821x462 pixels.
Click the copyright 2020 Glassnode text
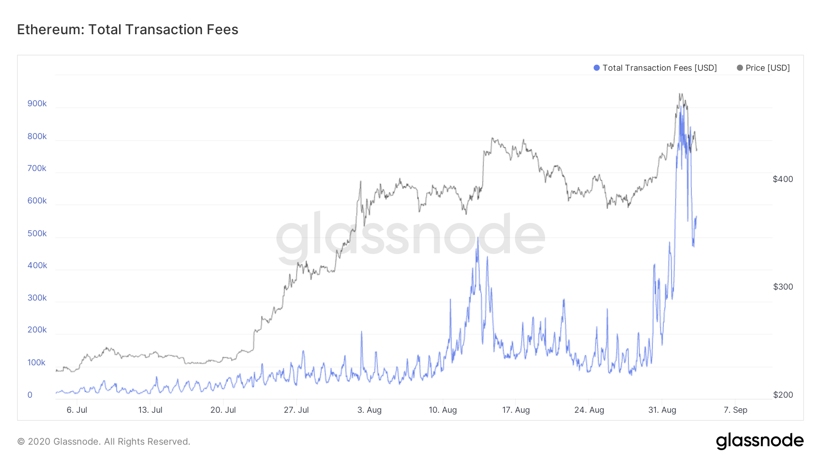coord(104,441)
